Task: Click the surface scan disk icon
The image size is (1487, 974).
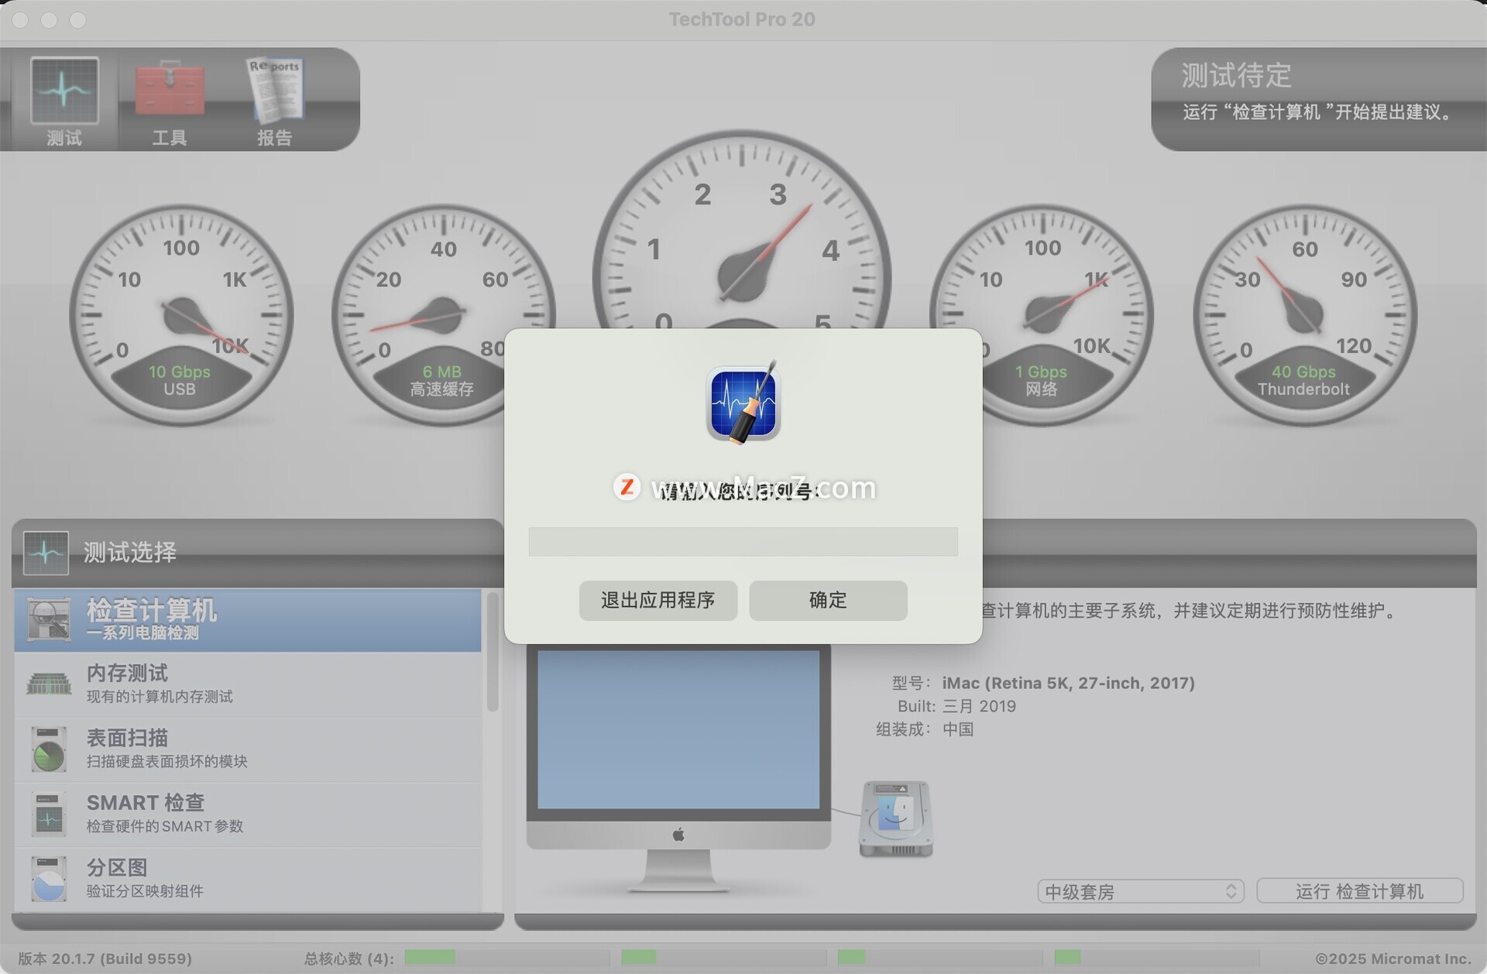Action: click(x=49, y=749)
